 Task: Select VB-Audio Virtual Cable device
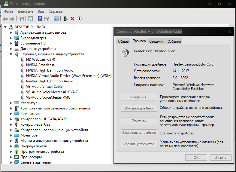coord(44,87)
